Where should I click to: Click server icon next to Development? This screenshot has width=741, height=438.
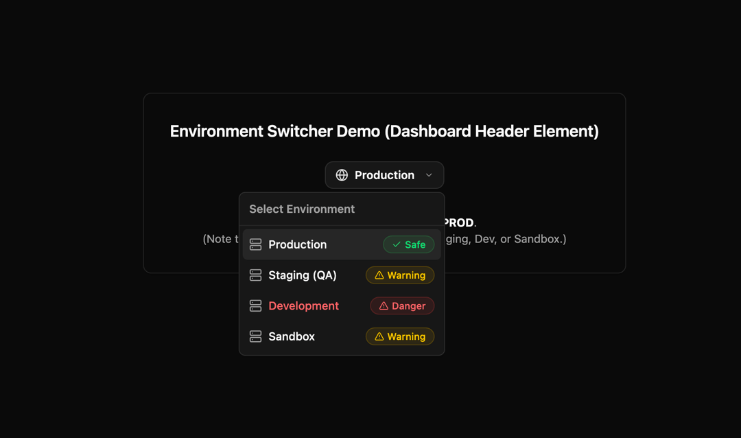256,306
